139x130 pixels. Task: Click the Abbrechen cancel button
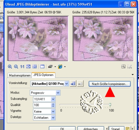[x=91, y=128]
